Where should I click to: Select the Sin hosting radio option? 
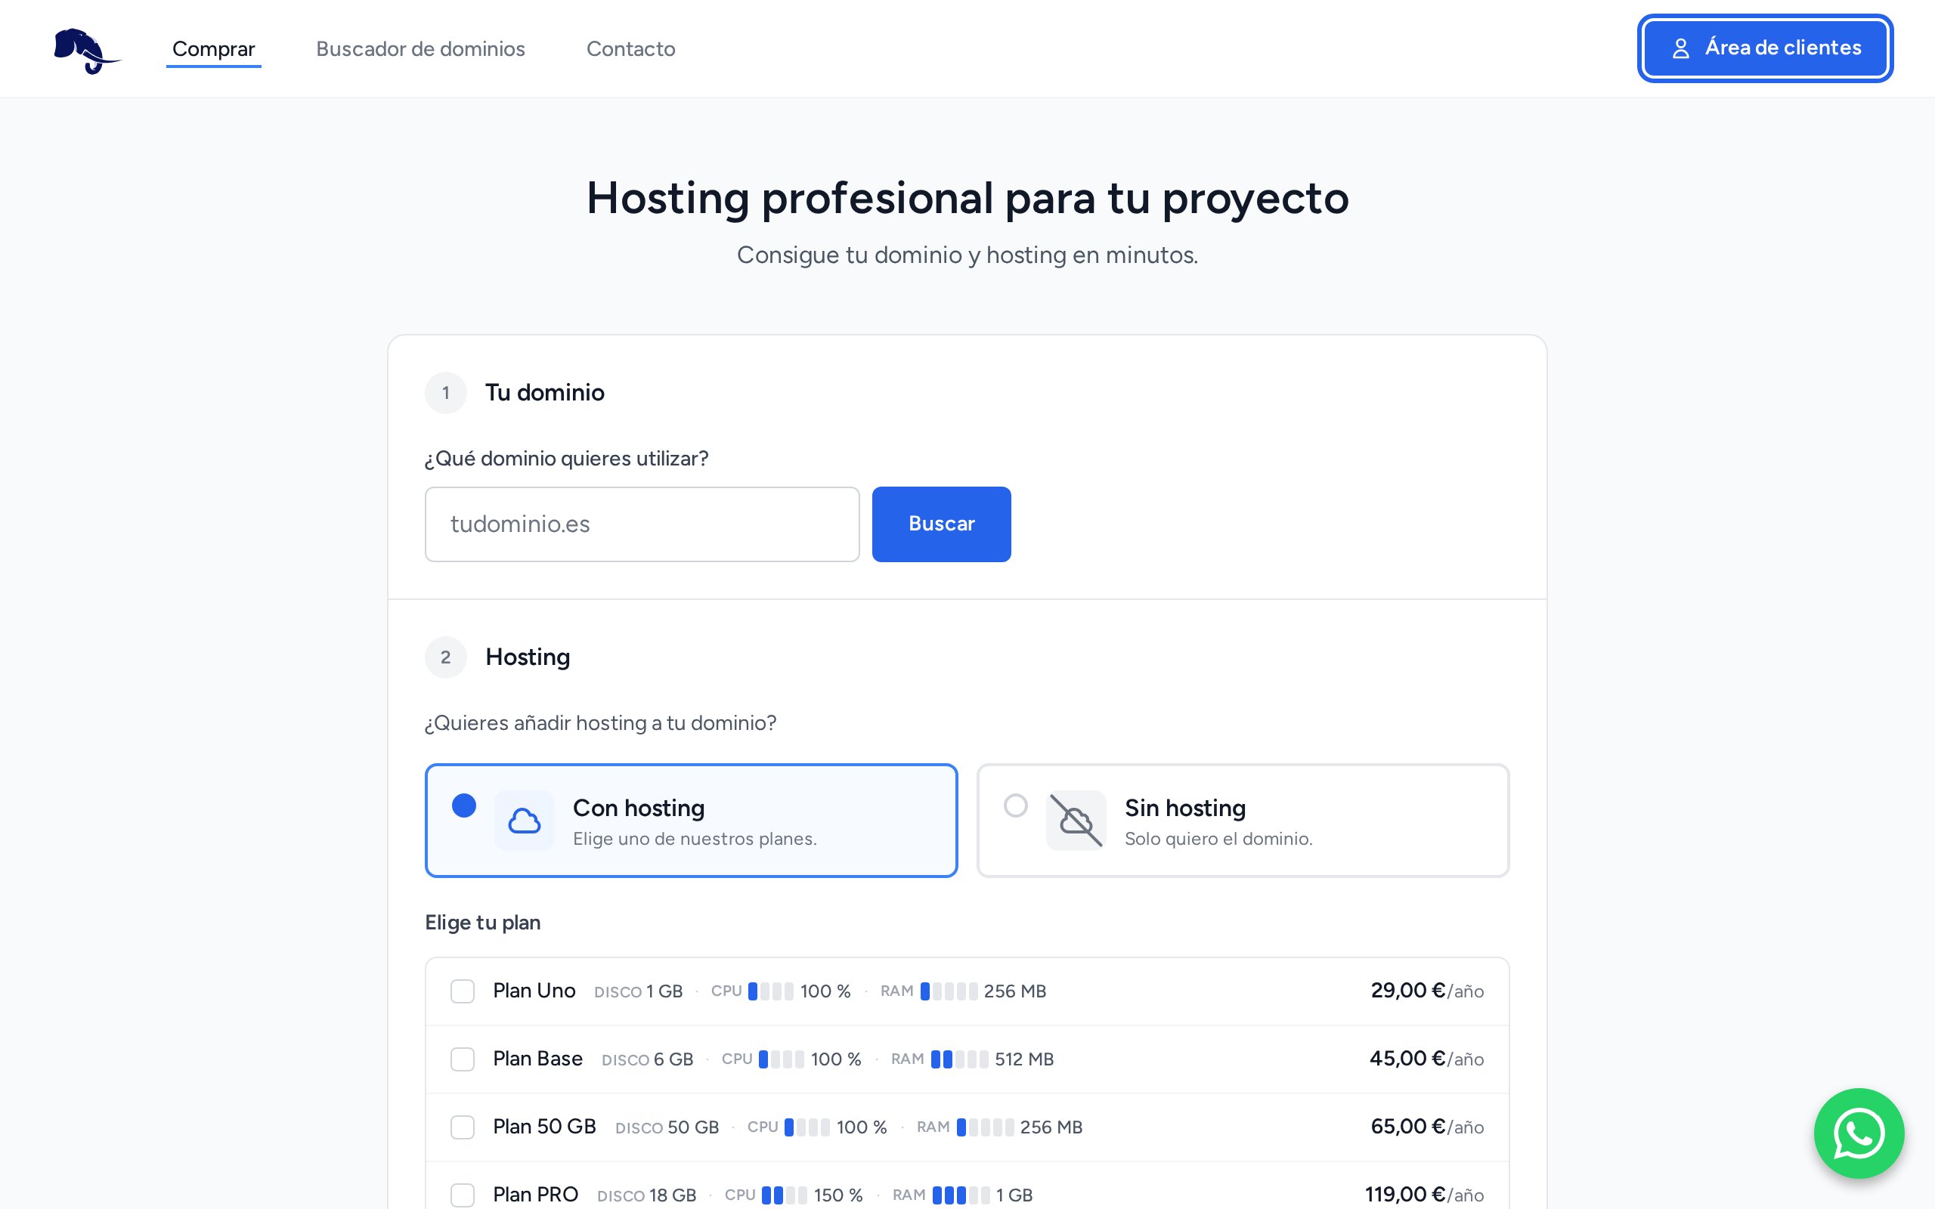[x=1015, y=805]
